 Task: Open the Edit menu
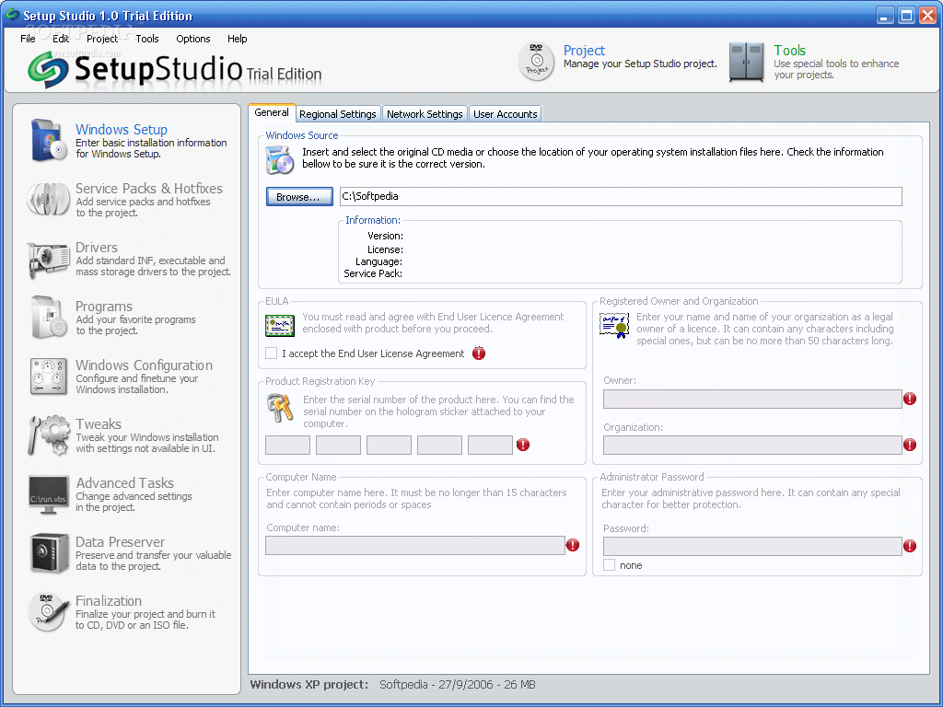coord(61,39)
